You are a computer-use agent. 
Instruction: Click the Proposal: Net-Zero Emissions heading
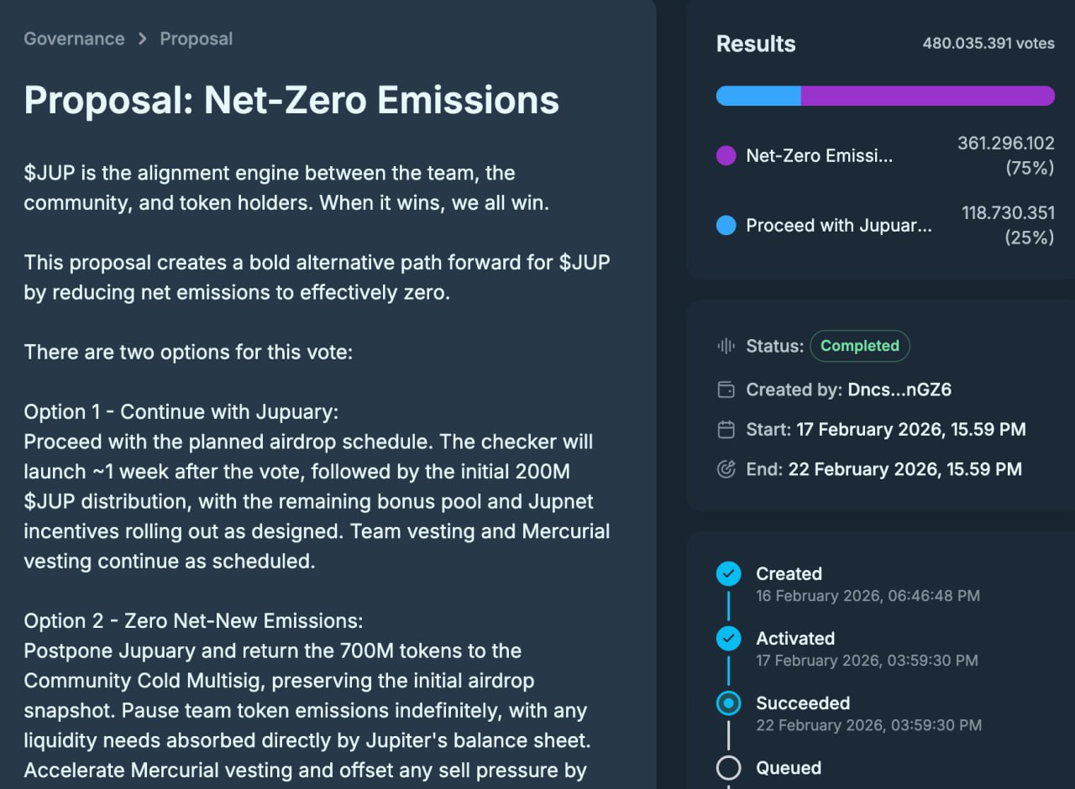[291, 100]
